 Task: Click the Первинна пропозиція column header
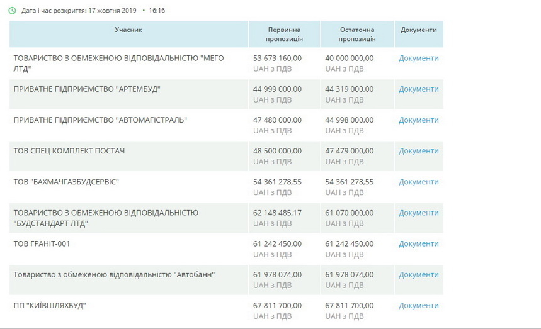(x=284, y=34)
